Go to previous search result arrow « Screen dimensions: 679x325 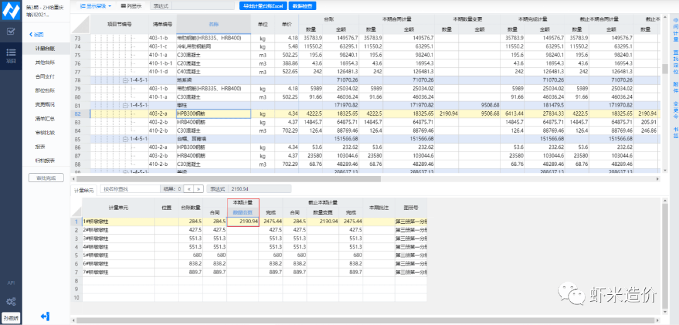click(x=189, y=188)
